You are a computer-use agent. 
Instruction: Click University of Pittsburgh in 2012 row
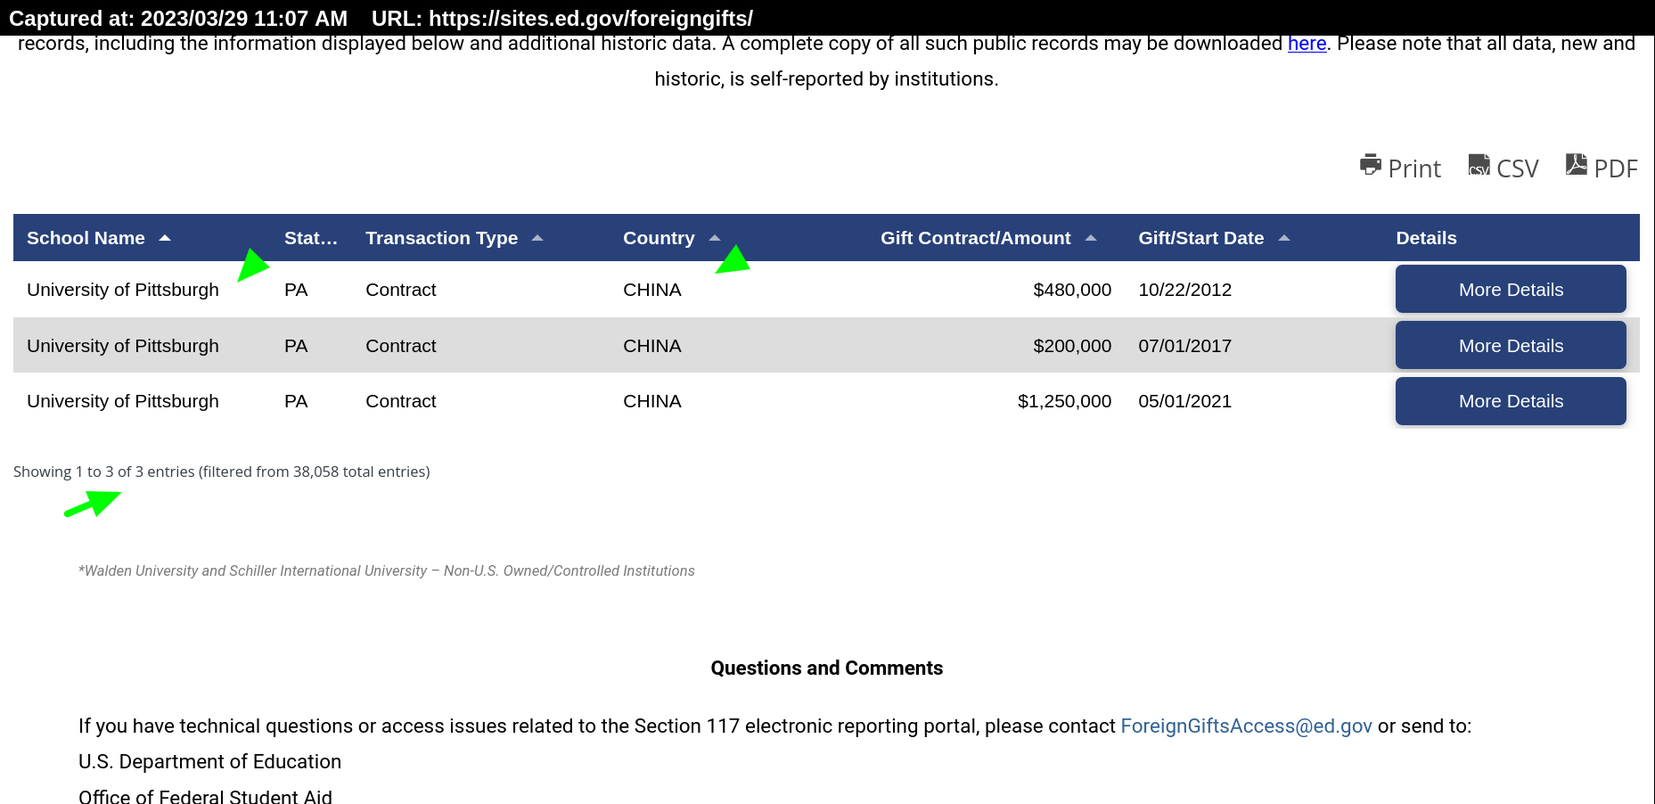[x=123, y=290]
